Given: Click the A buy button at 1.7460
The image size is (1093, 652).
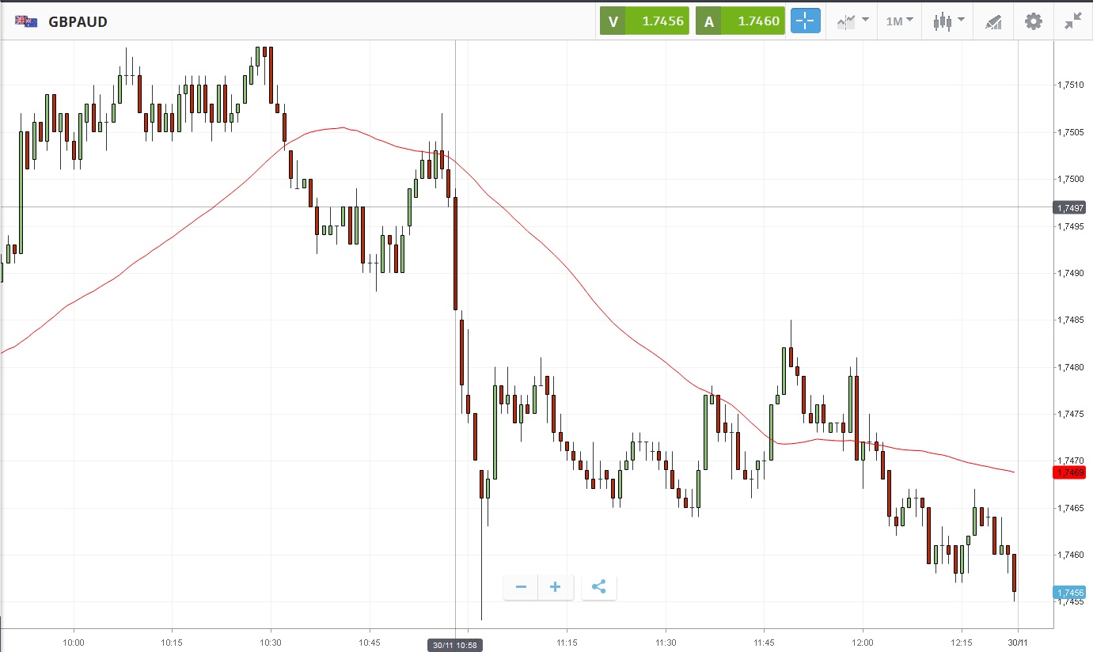Looking at the screenshot, I should (740, 21).
